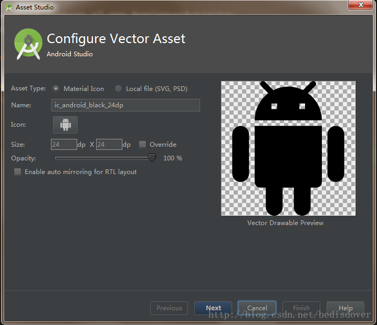Open Help for the dialog
Viewport: 377px width, 325px height.
(345, 308)
